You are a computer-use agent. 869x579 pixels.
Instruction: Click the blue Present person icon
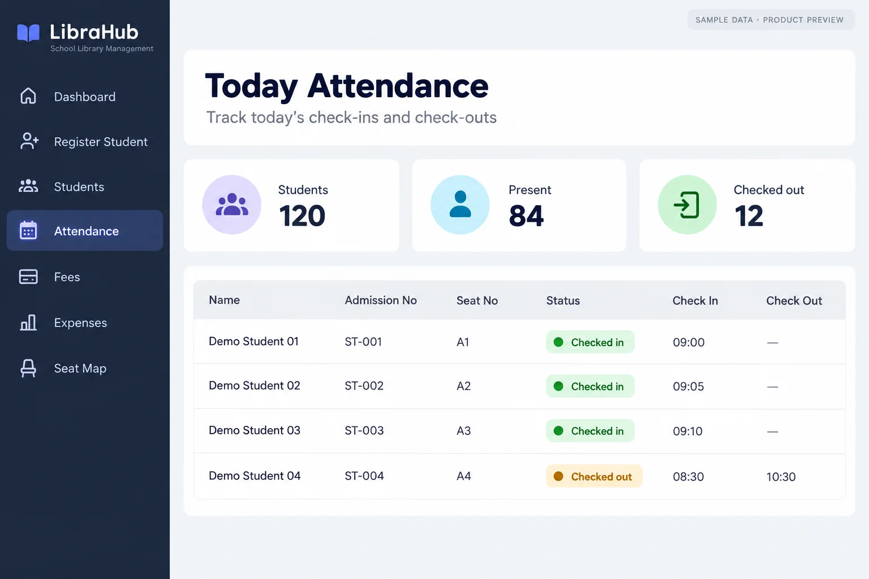click(460, 205)
